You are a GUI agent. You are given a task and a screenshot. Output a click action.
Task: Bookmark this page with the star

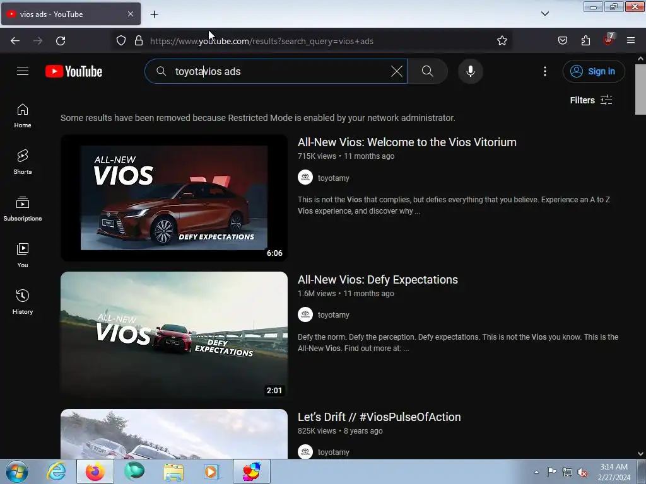pyautogui.click(x=502, y=41)
